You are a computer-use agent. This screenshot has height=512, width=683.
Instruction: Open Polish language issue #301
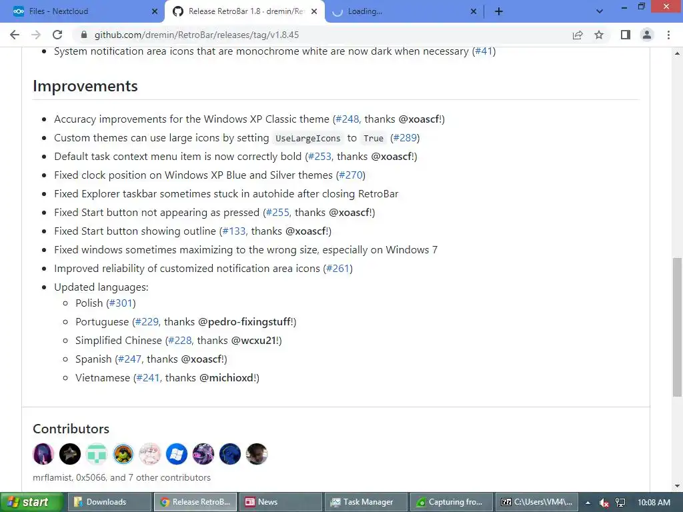121,303
